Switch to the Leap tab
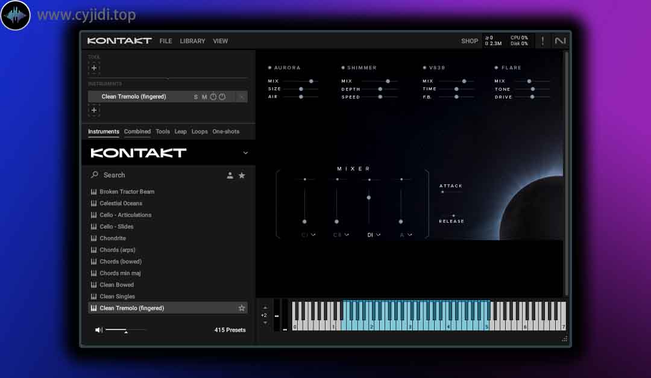Viewport: 651px width, 378px height. pyautogui.click(x=181, y=131)
